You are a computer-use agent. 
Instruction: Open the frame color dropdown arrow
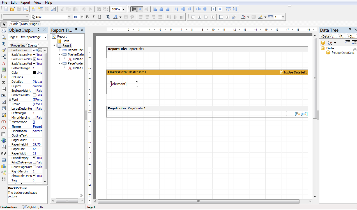(x=265, y=17)
